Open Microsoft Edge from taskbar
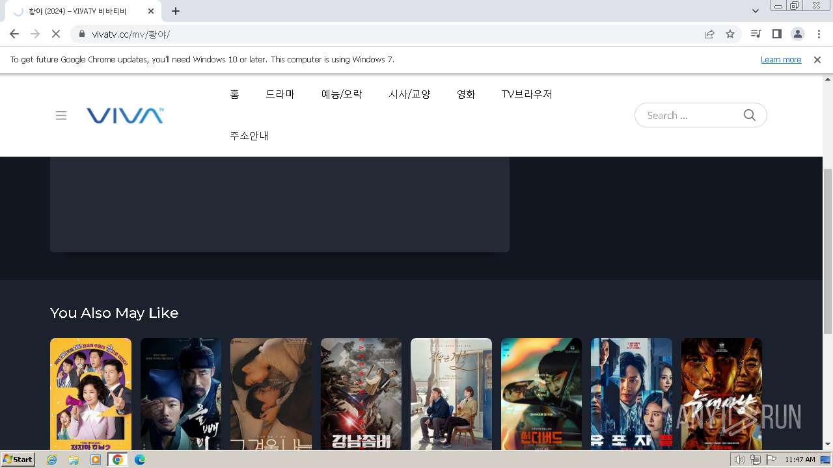833x468 pixels. (x=140, y=460)
